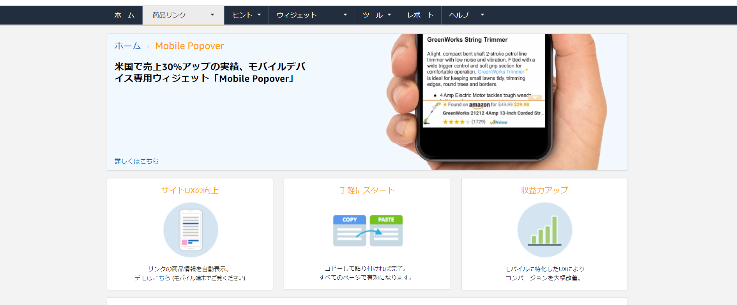Click the $29.98 price in popover

coord(521,104)
